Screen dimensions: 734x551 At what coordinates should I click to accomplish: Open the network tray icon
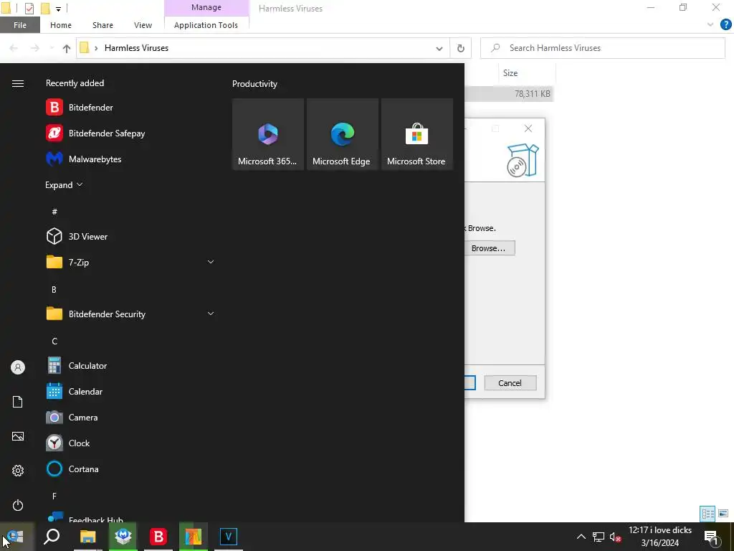[599, 537]
